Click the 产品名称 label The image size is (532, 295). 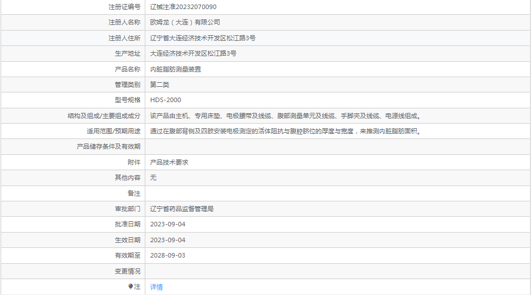[128, 69]
